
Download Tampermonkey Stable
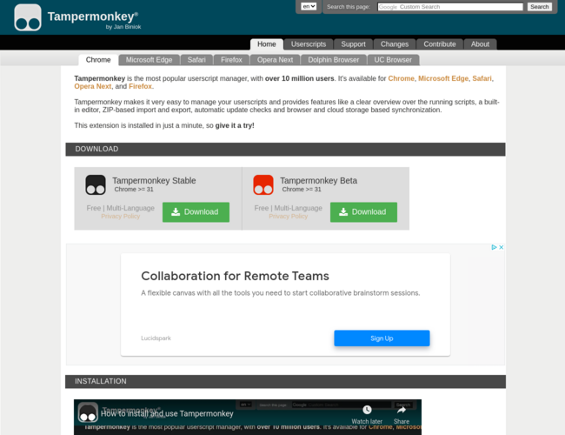196,212
